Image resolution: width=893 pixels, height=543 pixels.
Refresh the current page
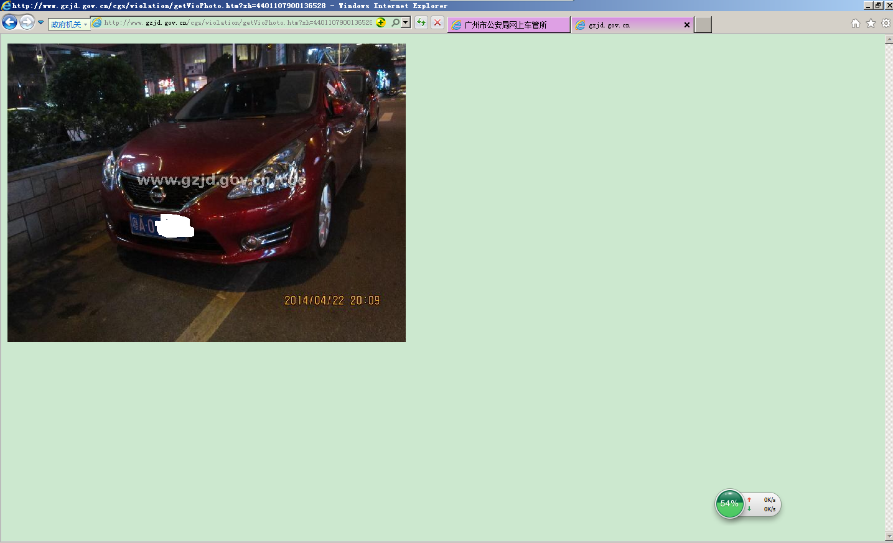(x=421, y=23)
